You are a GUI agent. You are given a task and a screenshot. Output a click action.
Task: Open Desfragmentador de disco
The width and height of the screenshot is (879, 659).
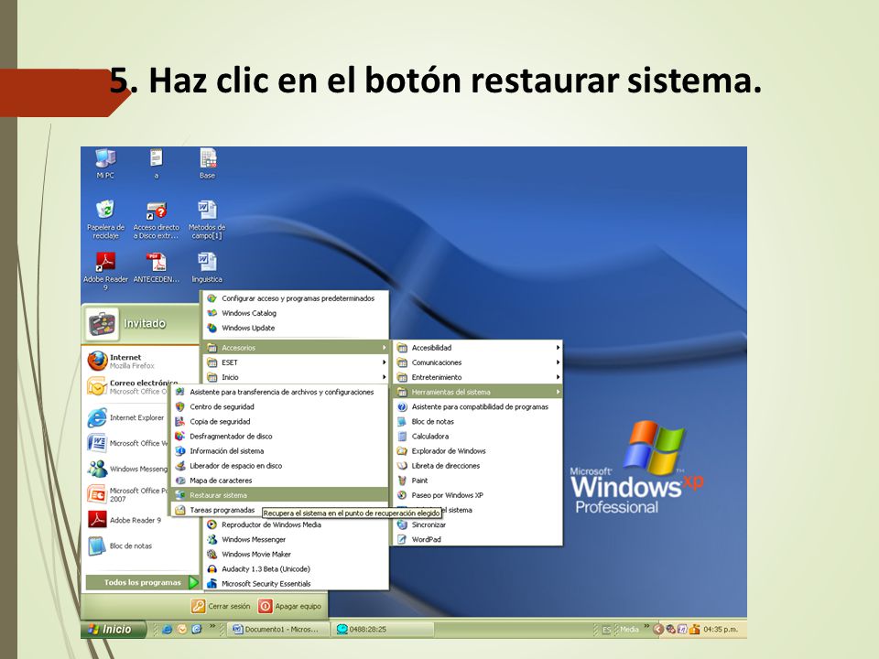(x=279, y=436)
